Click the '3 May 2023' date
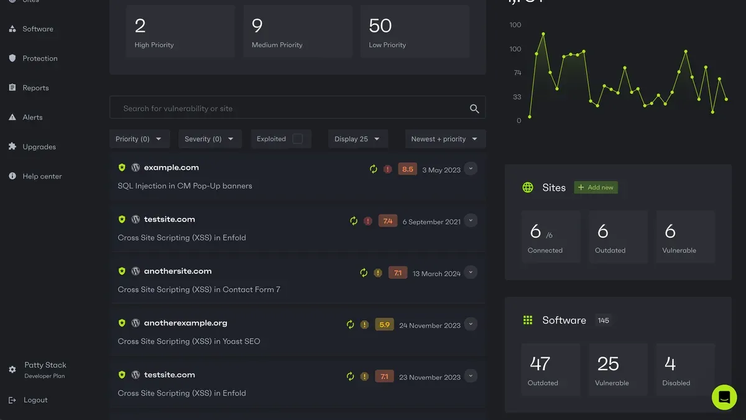 [441, 170]
